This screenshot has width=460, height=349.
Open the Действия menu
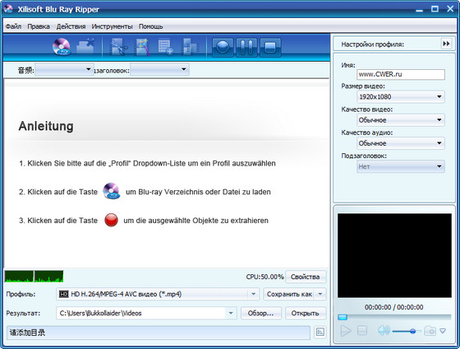pyautogui.click(x=71, y=26)
